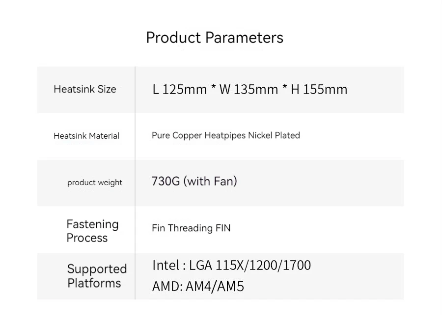Select the Heatsink Size label
The height and width of the screenshot is (315, 442).
click(85, 89)
